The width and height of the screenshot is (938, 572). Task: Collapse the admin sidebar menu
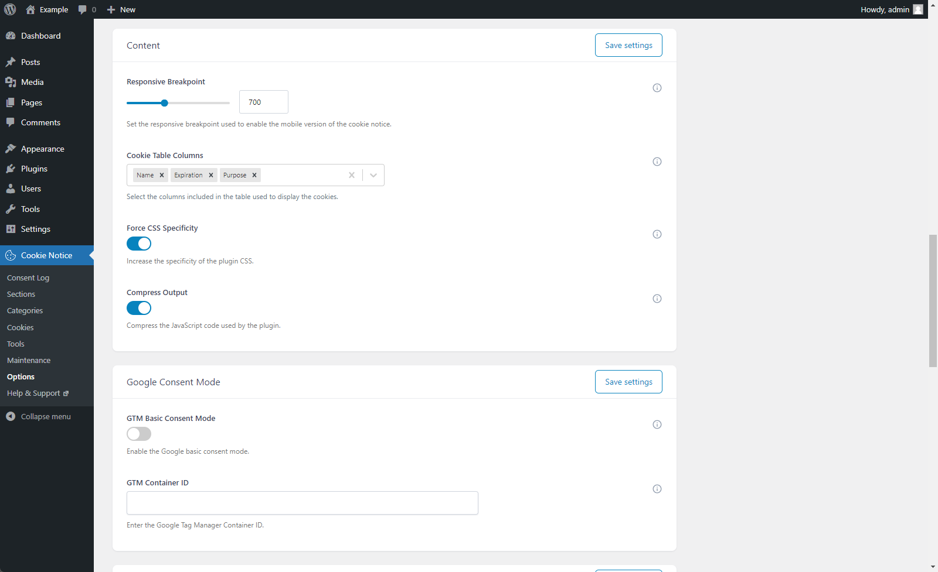tap(45, 416)
